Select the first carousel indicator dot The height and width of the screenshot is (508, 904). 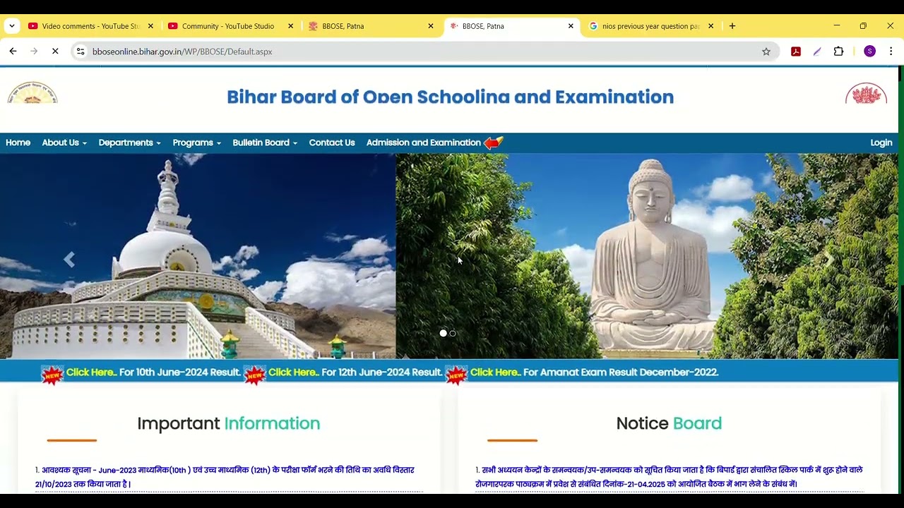click(x=443, y=333)
